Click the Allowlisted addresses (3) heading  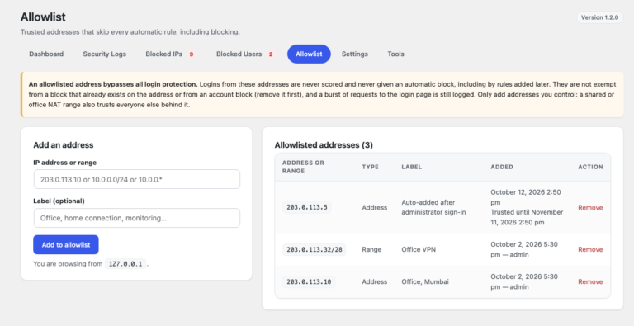pos(324,145)
